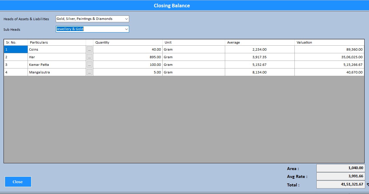Click the Total amount field
This screenshot has width=369, height=194.
[341, 185]
